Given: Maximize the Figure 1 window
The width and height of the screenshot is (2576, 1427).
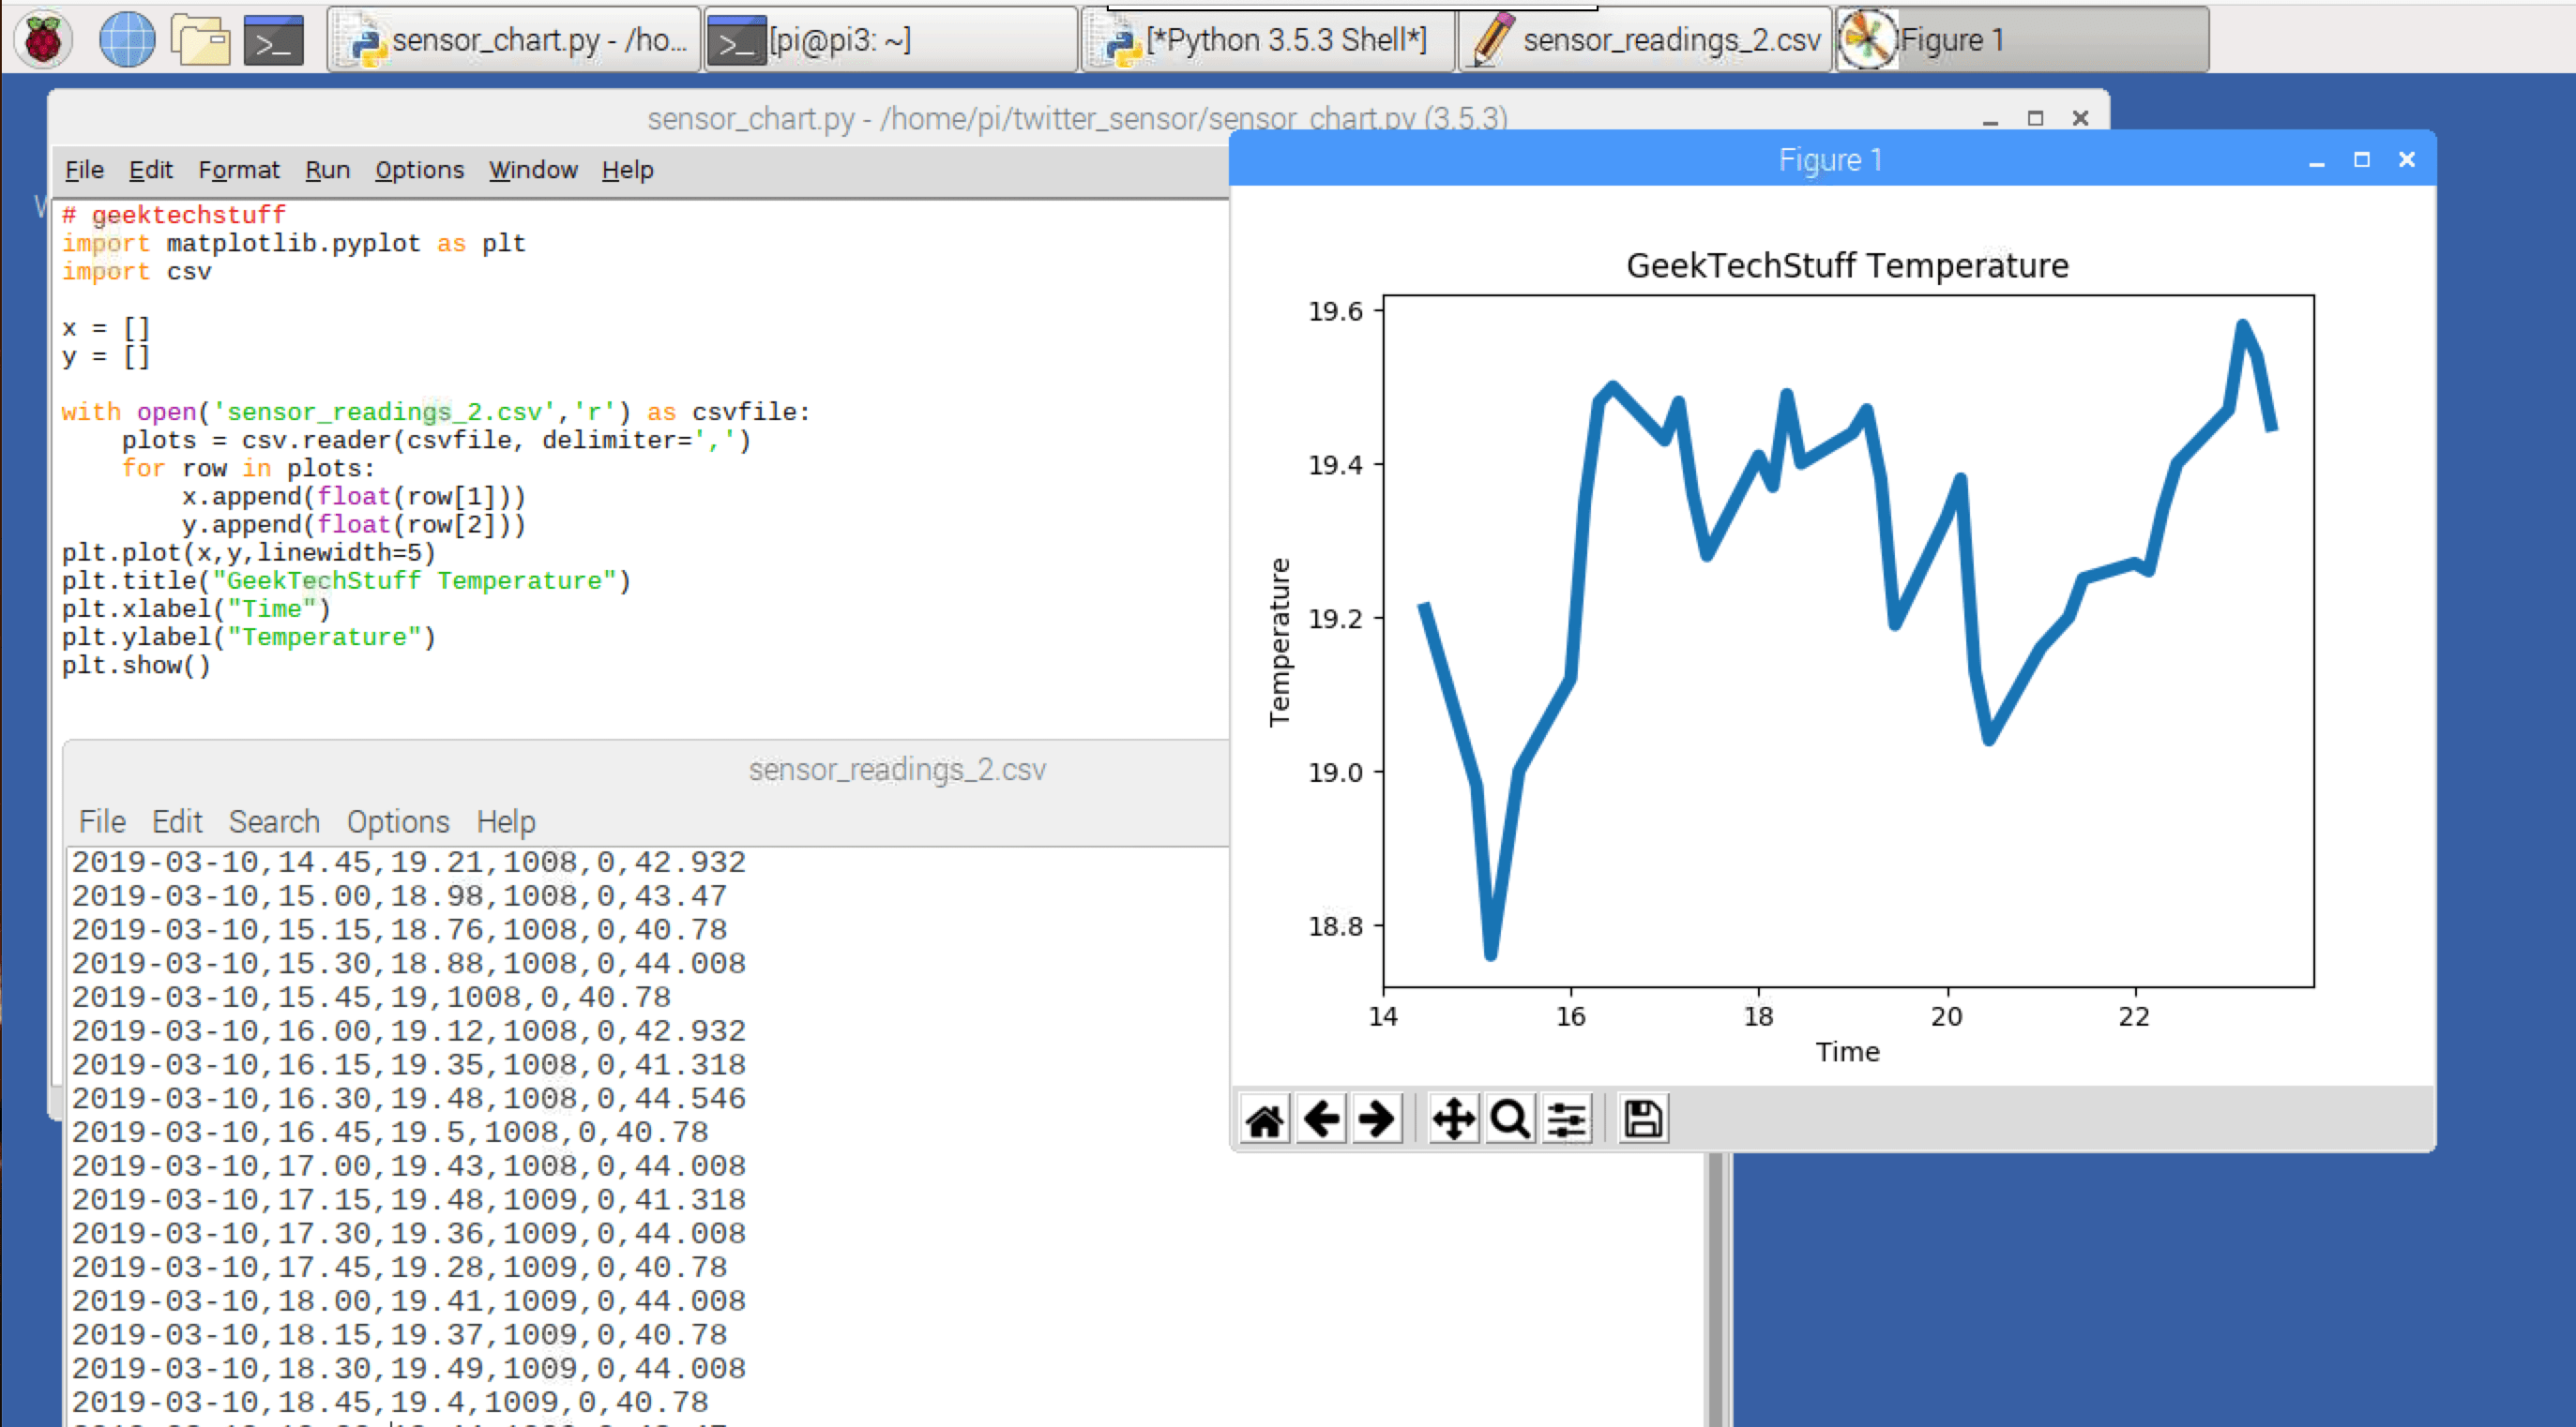Looking at the screenshot, I should point(2362,160).
